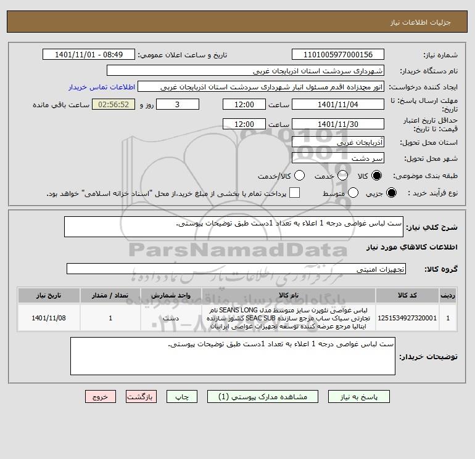Click the product name cell with SEANS LONG
Screen dimensions: 475x459
289,318
